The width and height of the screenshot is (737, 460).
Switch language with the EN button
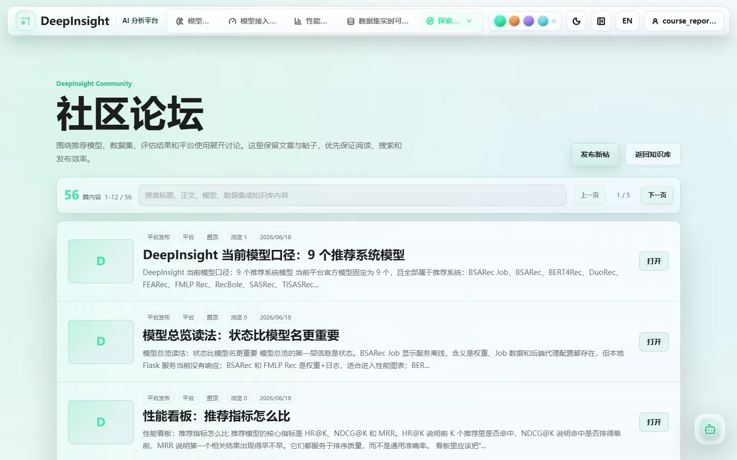click(x=627, y=21)
